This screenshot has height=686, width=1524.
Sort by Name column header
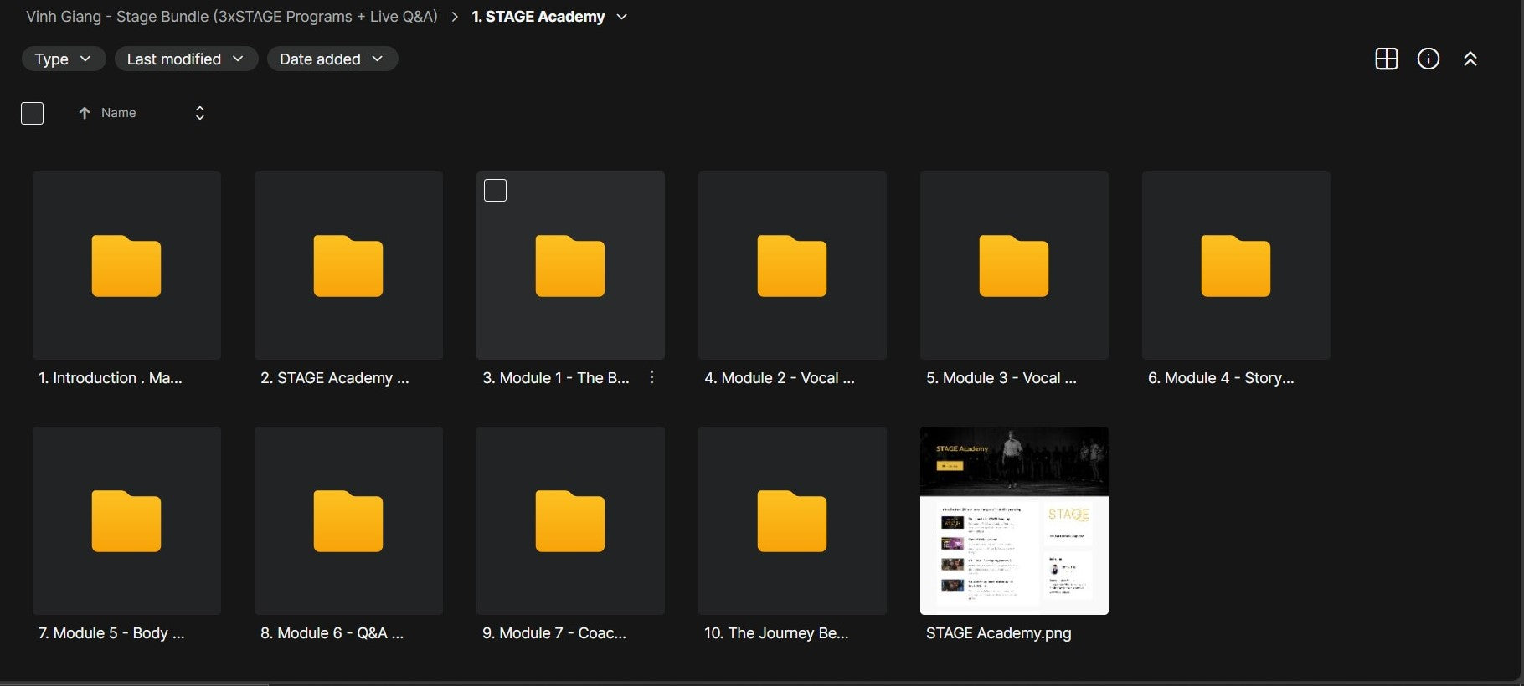(118, 113)
